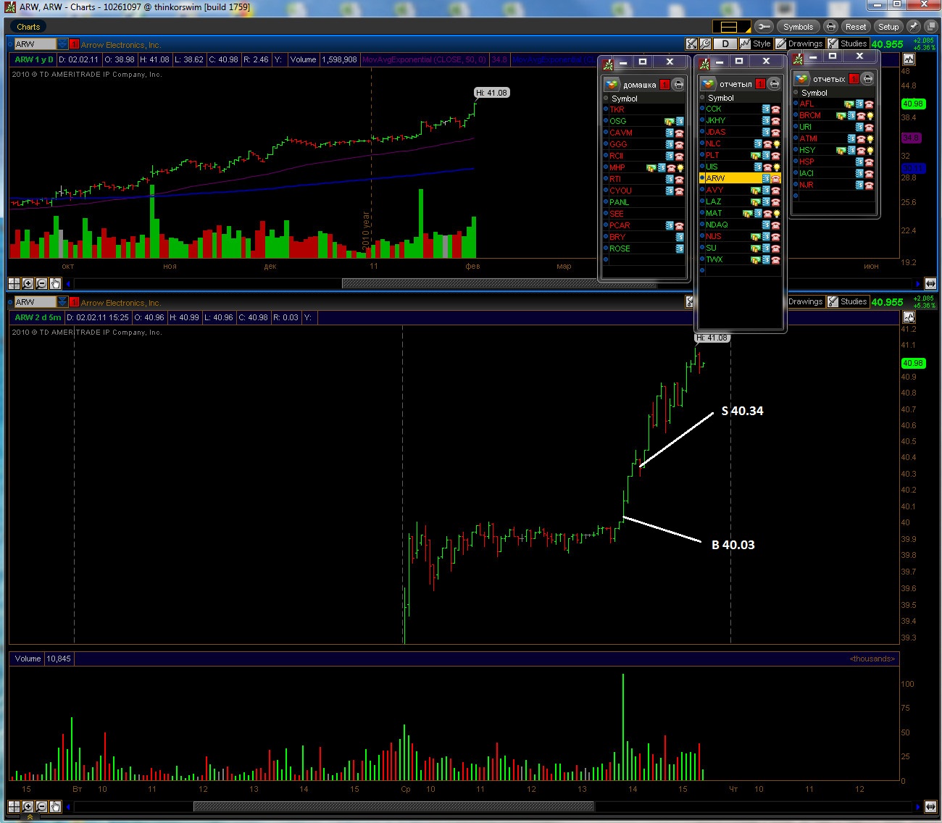Click upper chart grid icon at bottom-left
This screenshot has width=942, height=823.
[14, 283]
